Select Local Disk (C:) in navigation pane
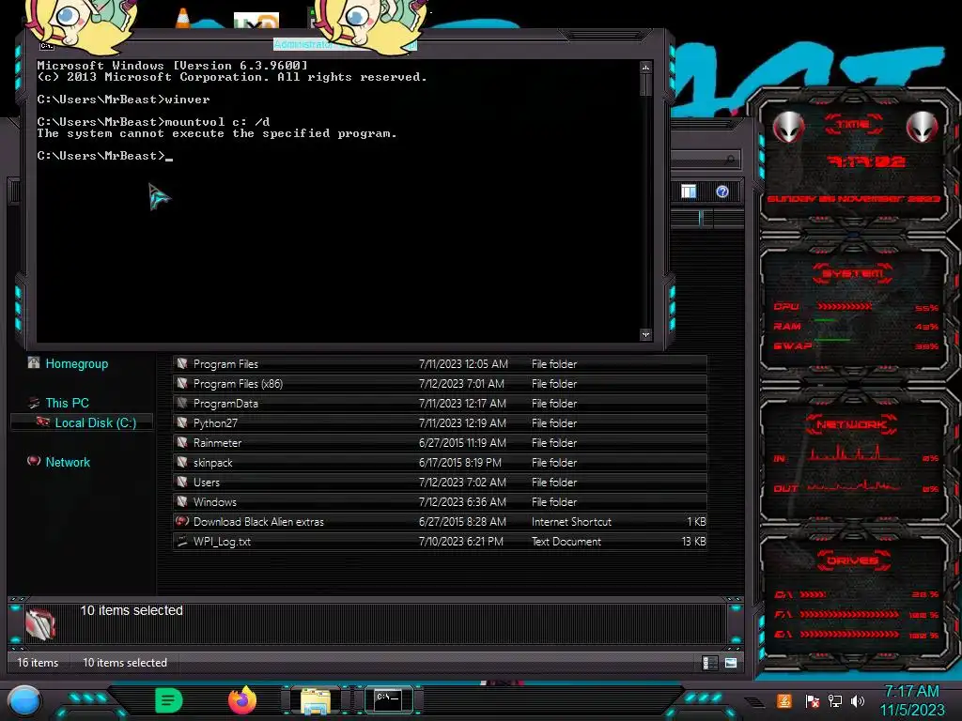The width and height of the screenshot is (962, 721). (x=96, y=422)
